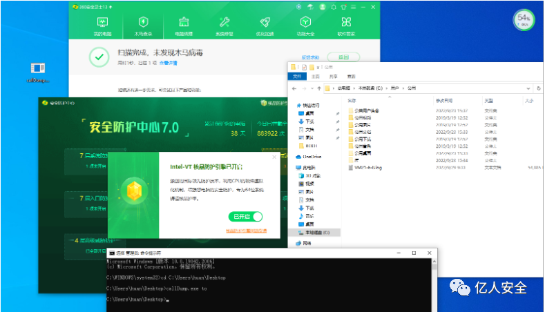Click the properties icon in Explorer quick toolbar

click(304, 67)
